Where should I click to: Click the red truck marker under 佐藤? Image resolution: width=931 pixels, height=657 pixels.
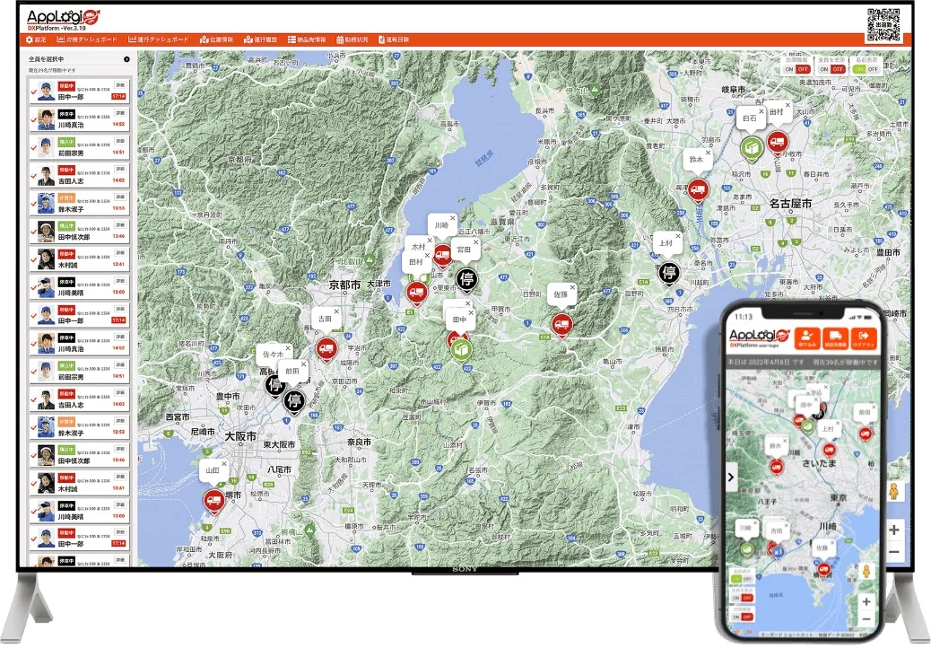click(x=561, y=323)
